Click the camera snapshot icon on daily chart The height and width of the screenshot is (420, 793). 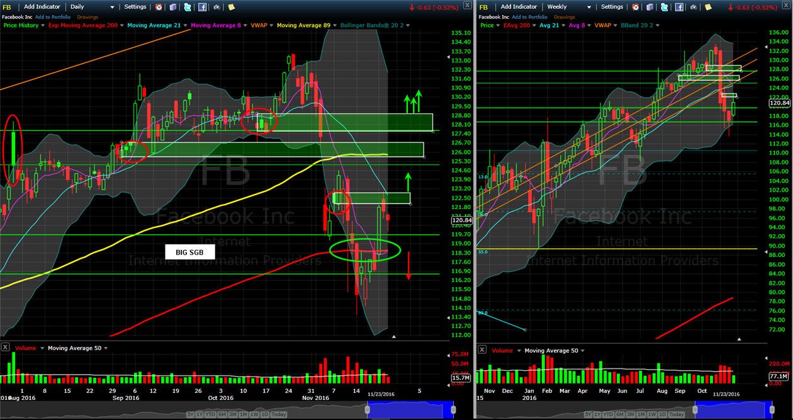217,7
